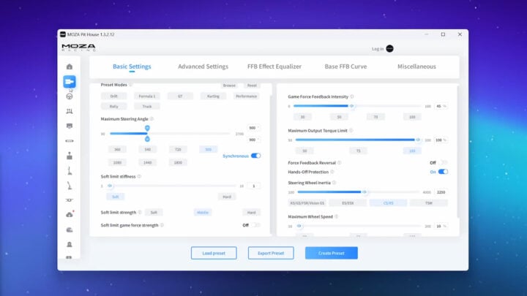Switch to the Advanced Settings tab
Screen dimensions: 527x296
[x=203, y=67]
